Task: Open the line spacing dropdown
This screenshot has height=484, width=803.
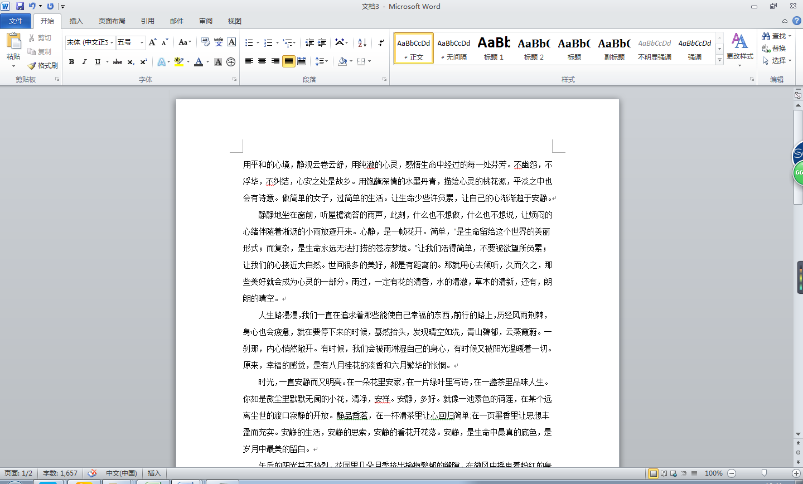Action: 322,61
